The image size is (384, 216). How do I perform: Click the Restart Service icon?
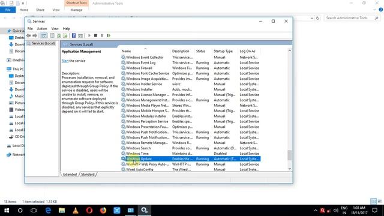tap(109, 35)
